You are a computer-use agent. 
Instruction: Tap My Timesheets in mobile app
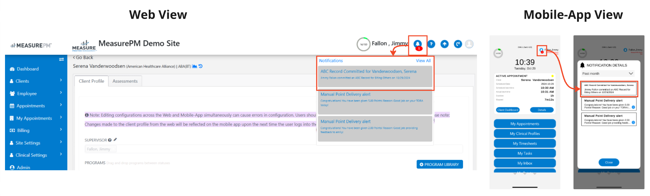[525, 143]
